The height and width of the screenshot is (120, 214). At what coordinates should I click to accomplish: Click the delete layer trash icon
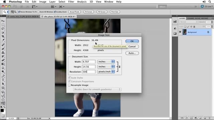pyautogui.click(x=210, y=118)
